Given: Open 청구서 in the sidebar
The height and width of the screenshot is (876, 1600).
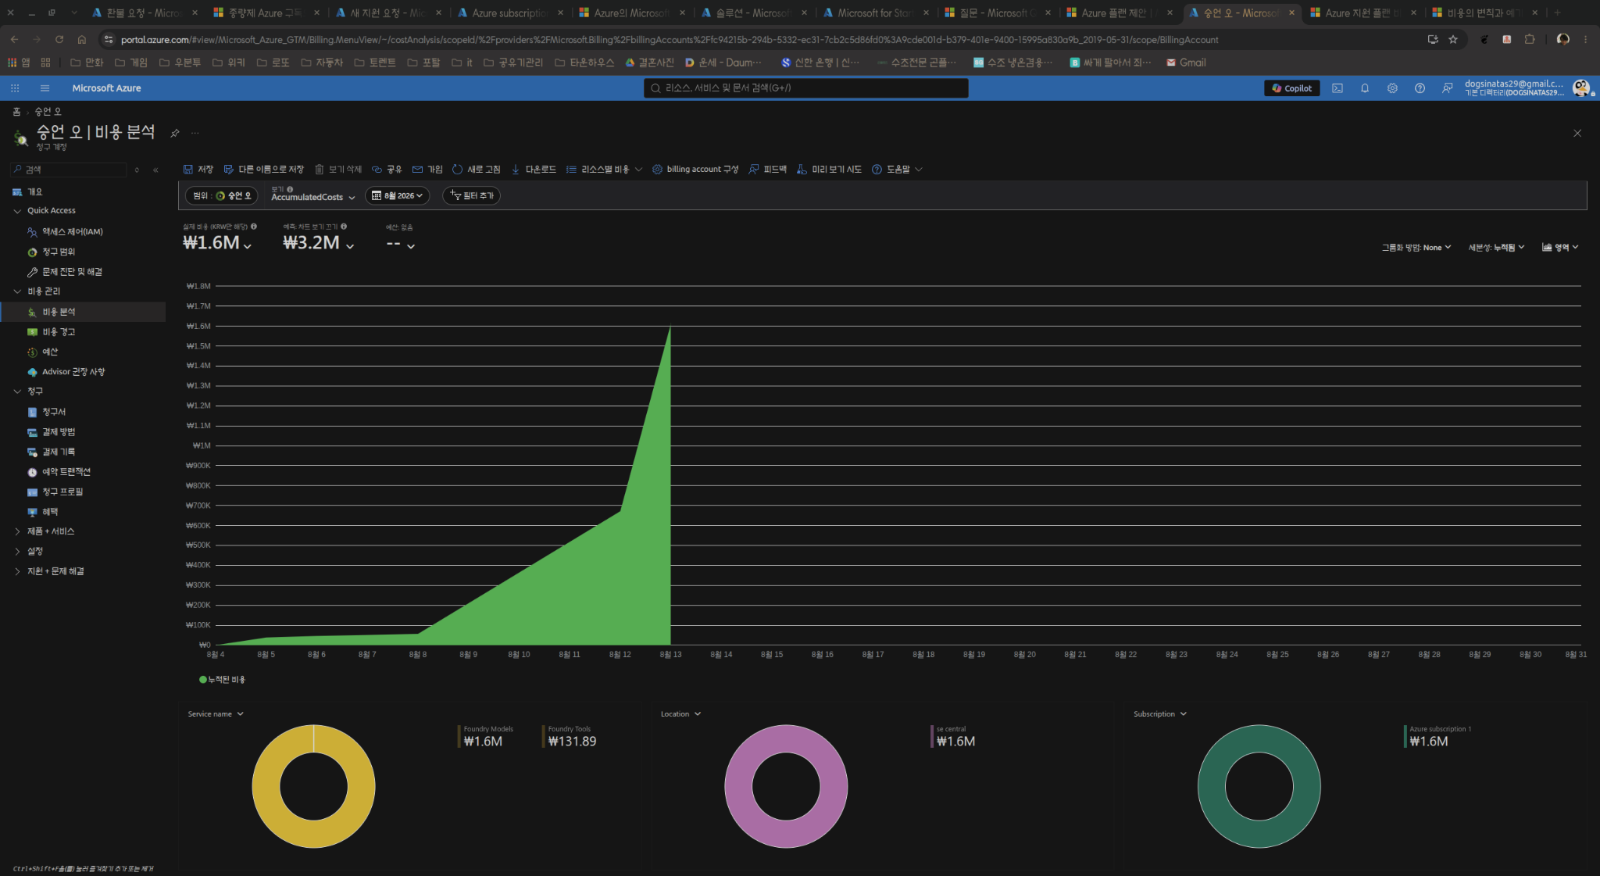Looking at the screenshot, I should click(54, 412).
